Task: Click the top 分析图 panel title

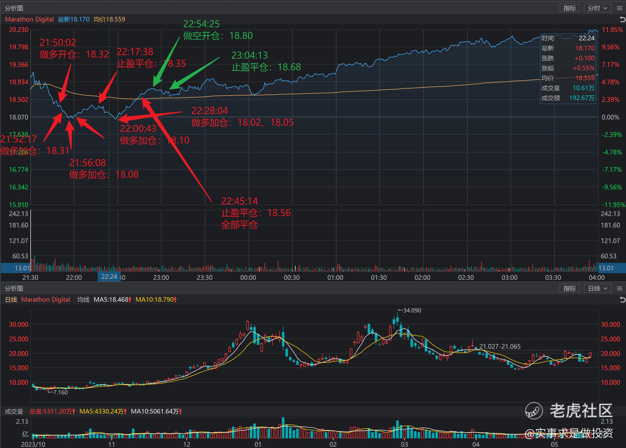Action: (x=14, y=8)
